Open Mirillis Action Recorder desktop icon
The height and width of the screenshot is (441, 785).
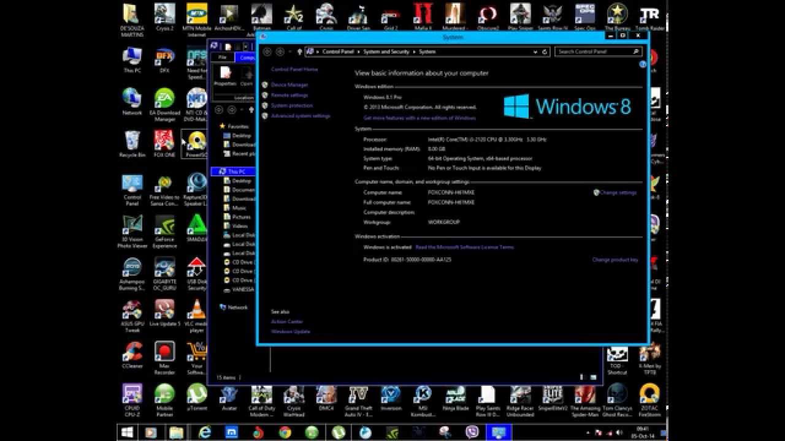164,358
